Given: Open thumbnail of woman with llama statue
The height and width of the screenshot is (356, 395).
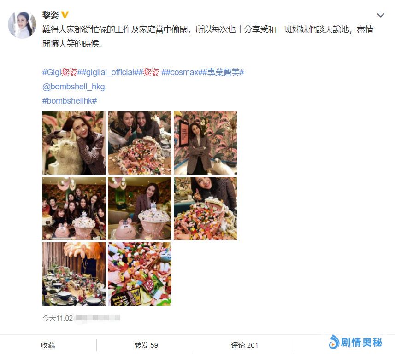Looking at the screenshot, I should 74,143.
